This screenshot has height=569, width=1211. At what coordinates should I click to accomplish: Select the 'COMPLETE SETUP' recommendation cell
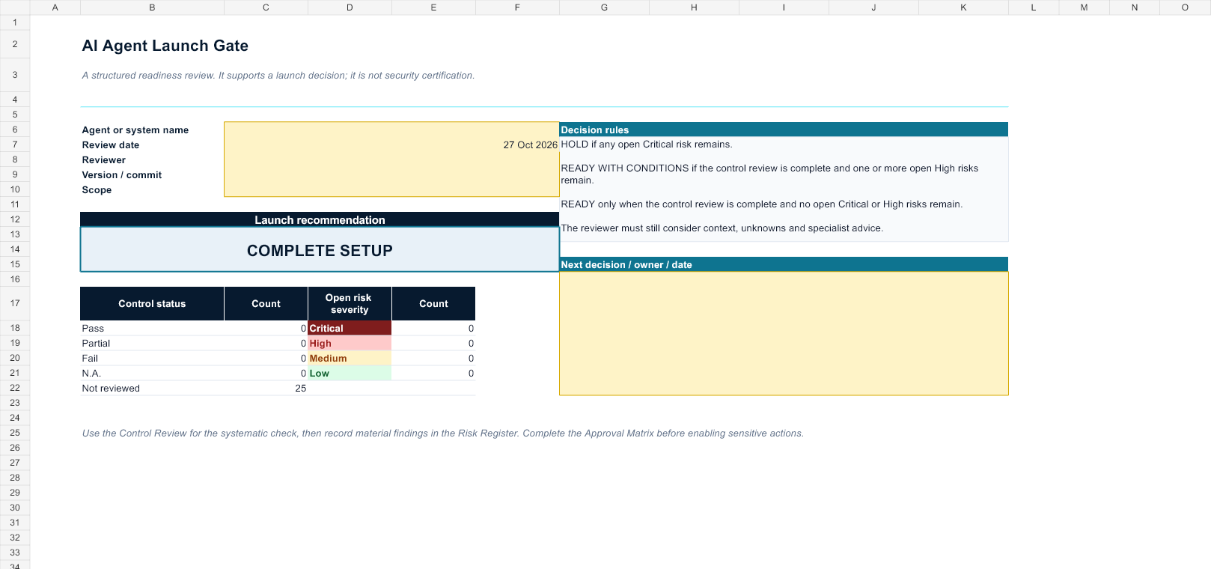[x=320, y=250]
